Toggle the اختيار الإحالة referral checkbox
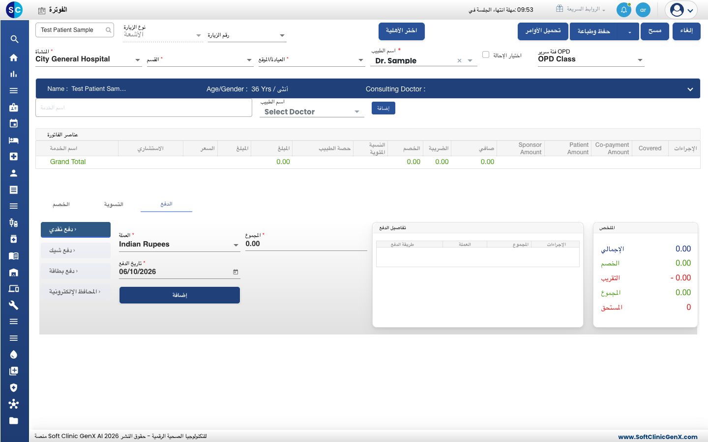This screenshot has height=442, width=708. [486, 55]
